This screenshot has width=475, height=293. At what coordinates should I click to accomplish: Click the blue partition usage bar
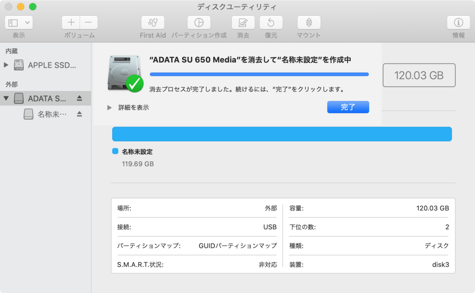(x=282, y=134)
